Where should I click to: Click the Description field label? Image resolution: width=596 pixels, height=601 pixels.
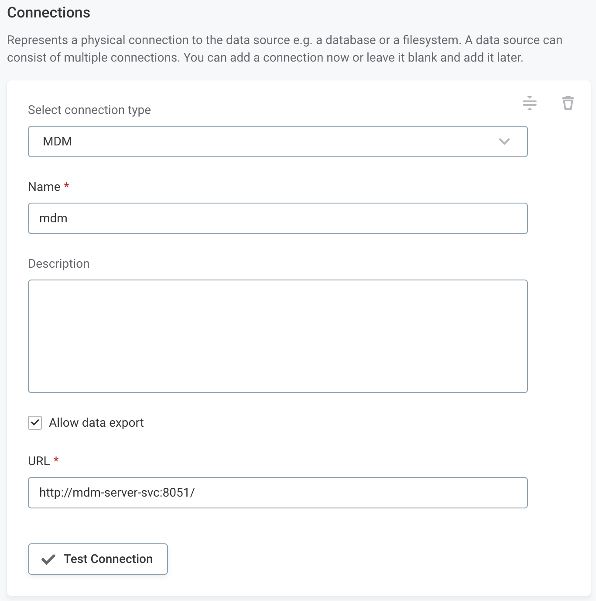59,264
